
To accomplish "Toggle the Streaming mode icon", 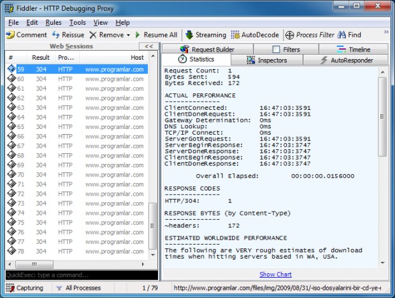I will [189, 35].
